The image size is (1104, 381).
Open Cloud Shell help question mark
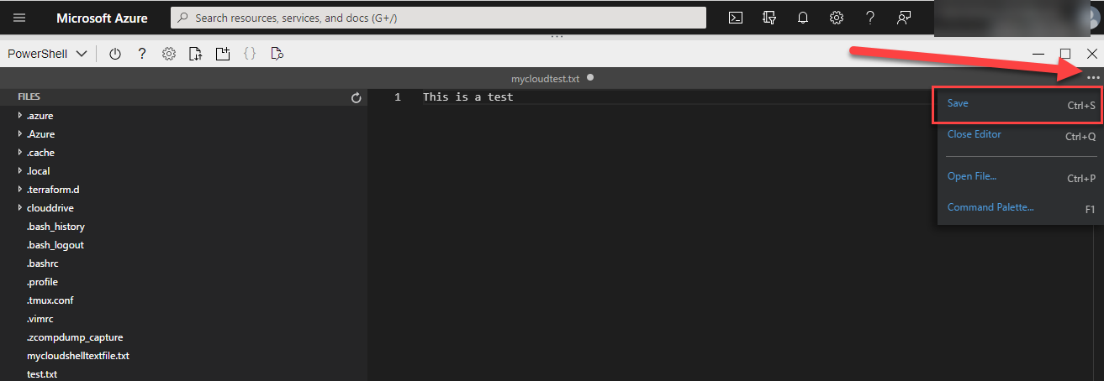pyautogui.click(x=142, y=54)
